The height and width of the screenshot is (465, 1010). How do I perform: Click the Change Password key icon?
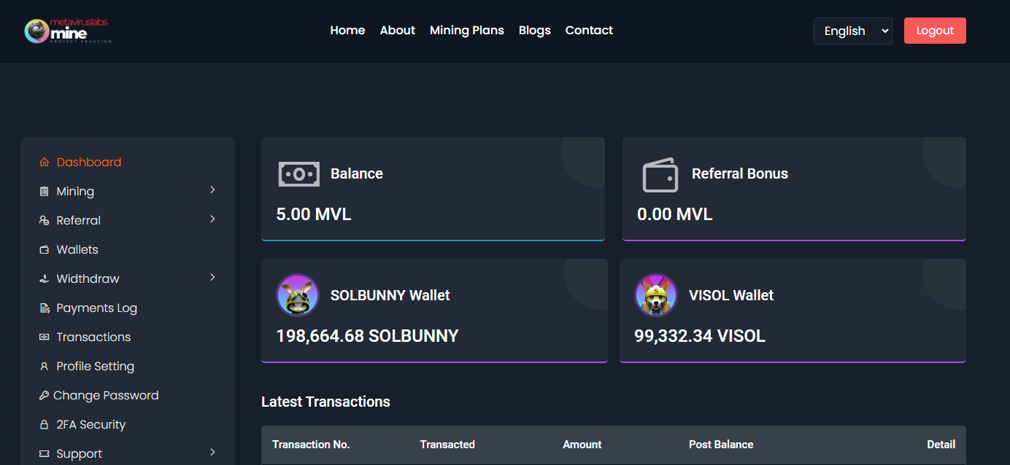tap(44, 395)
